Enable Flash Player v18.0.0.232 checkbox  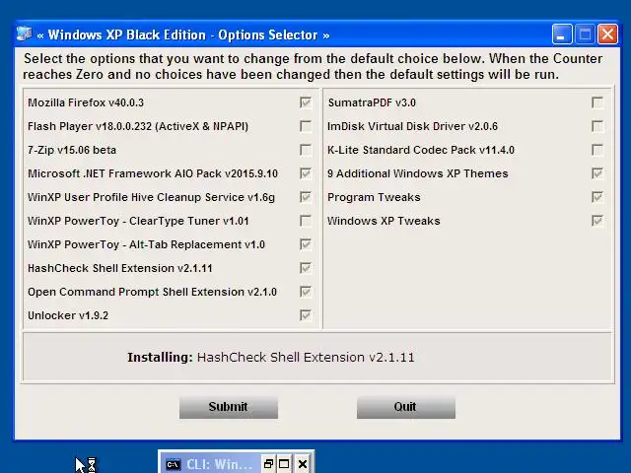pyautogui.click(x=306, y=126)
